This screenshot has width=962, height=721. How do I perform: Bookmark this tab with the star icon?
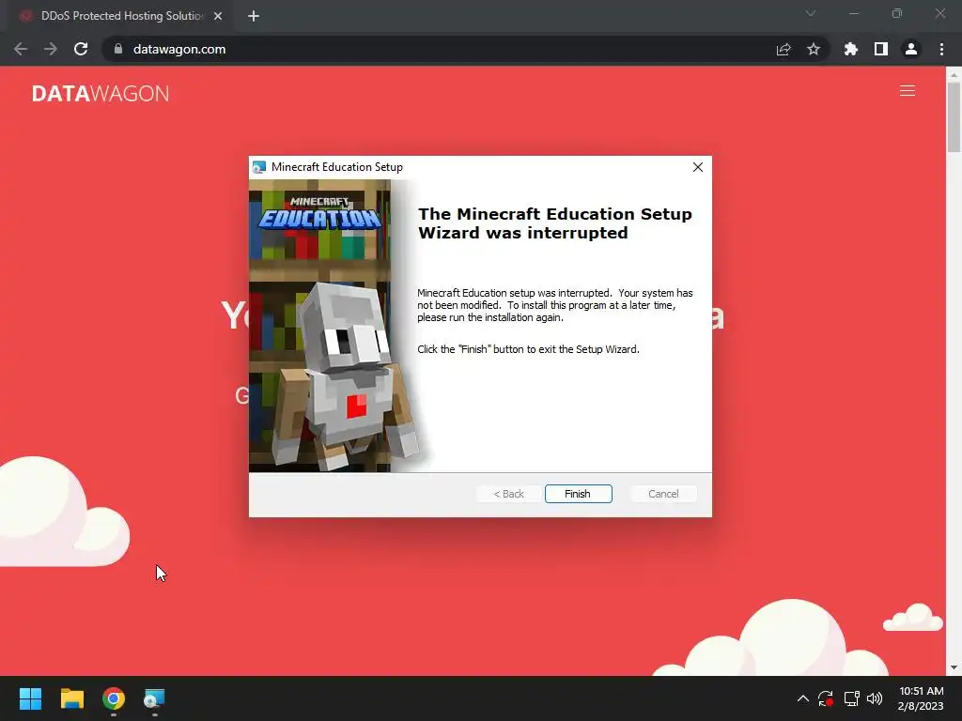point(814,49)
